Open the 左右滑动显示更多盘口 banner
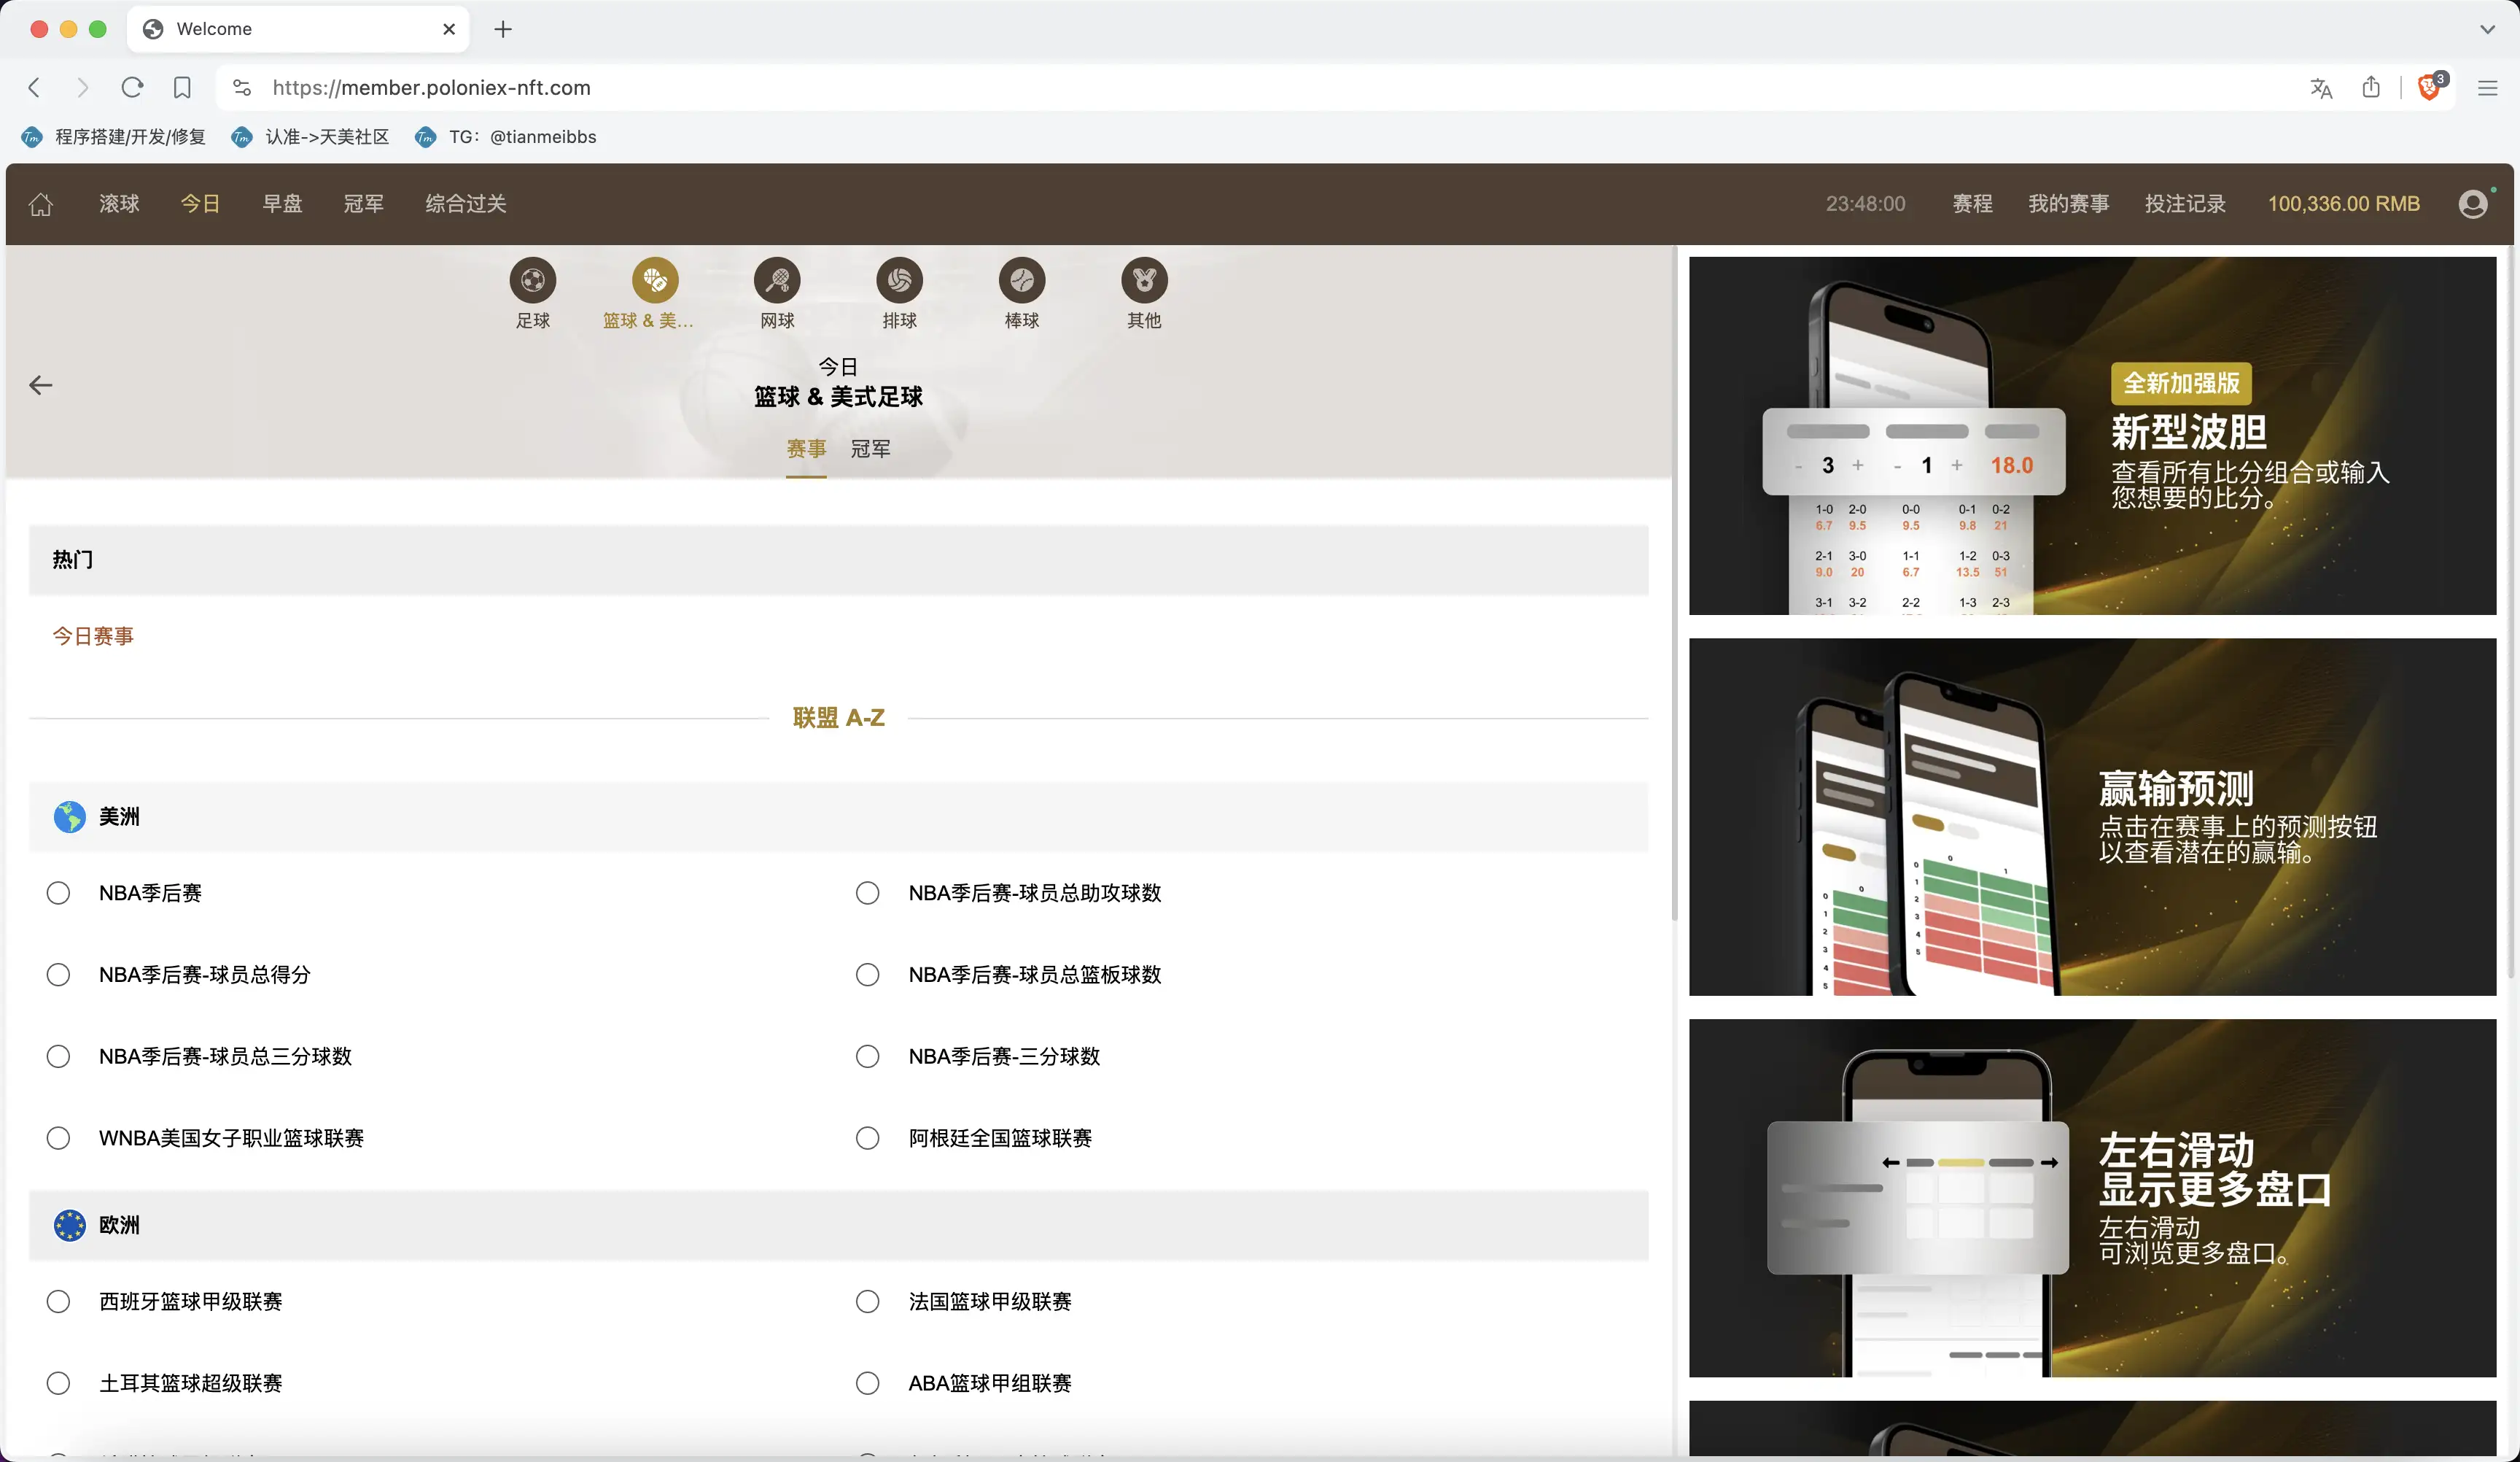This screenshot has height=1462, width=2520. point(2092,1199)
